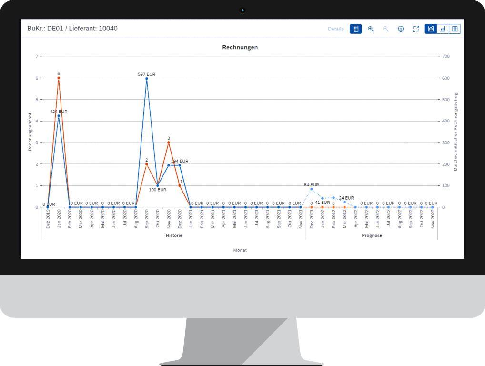Image resolution: width=485 pixels, height=366 pixels.
Task: Click the Durchschnittlicher Rechnungsbetrag axis title
Action: coord(455,132)
